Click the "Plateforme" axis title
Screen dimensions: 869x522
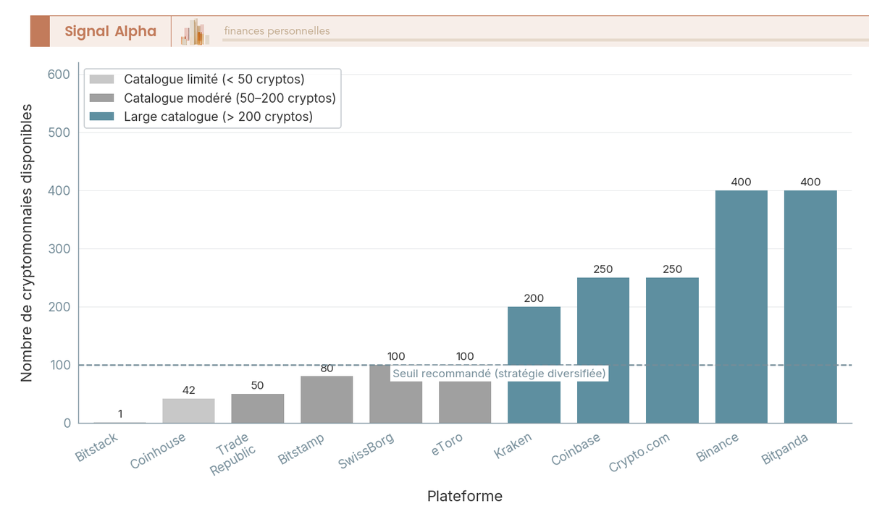tap(464, 496)
